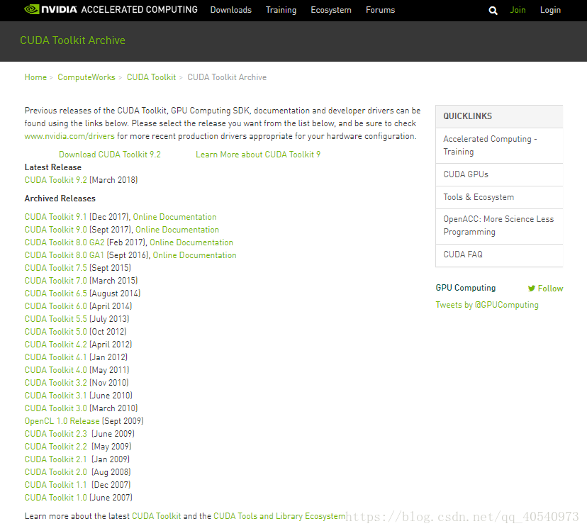Open CUDA Toolkit 4.2 link
587x531 pixels.
pyautogui.click(x=56, y=344)
